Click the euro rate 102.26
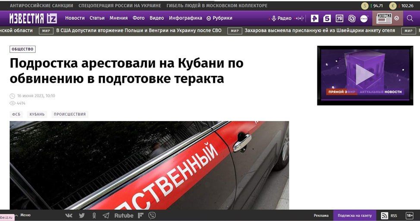Screen dimensions: 420x221 (x=407, y=6)
